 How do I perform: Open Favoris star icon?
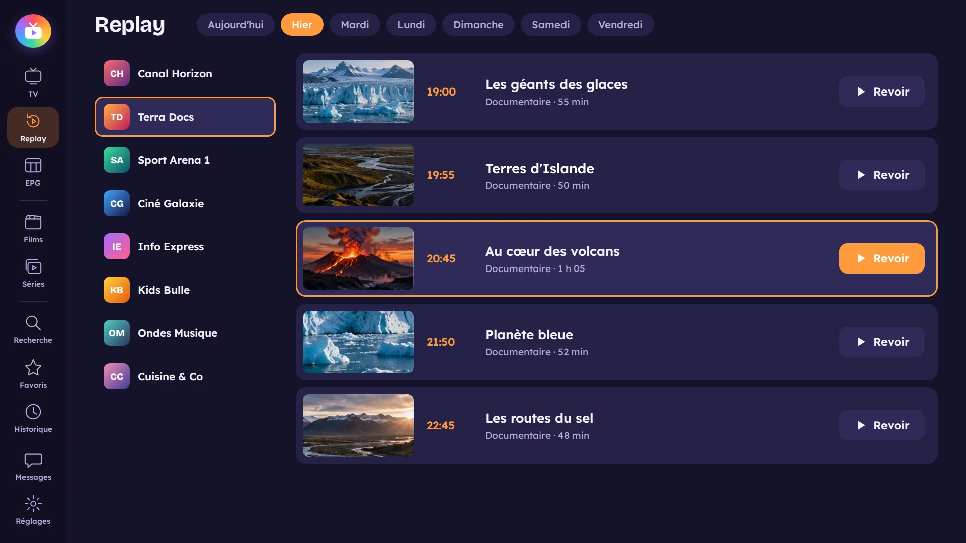pyautogui.click(x=33, y=368)
